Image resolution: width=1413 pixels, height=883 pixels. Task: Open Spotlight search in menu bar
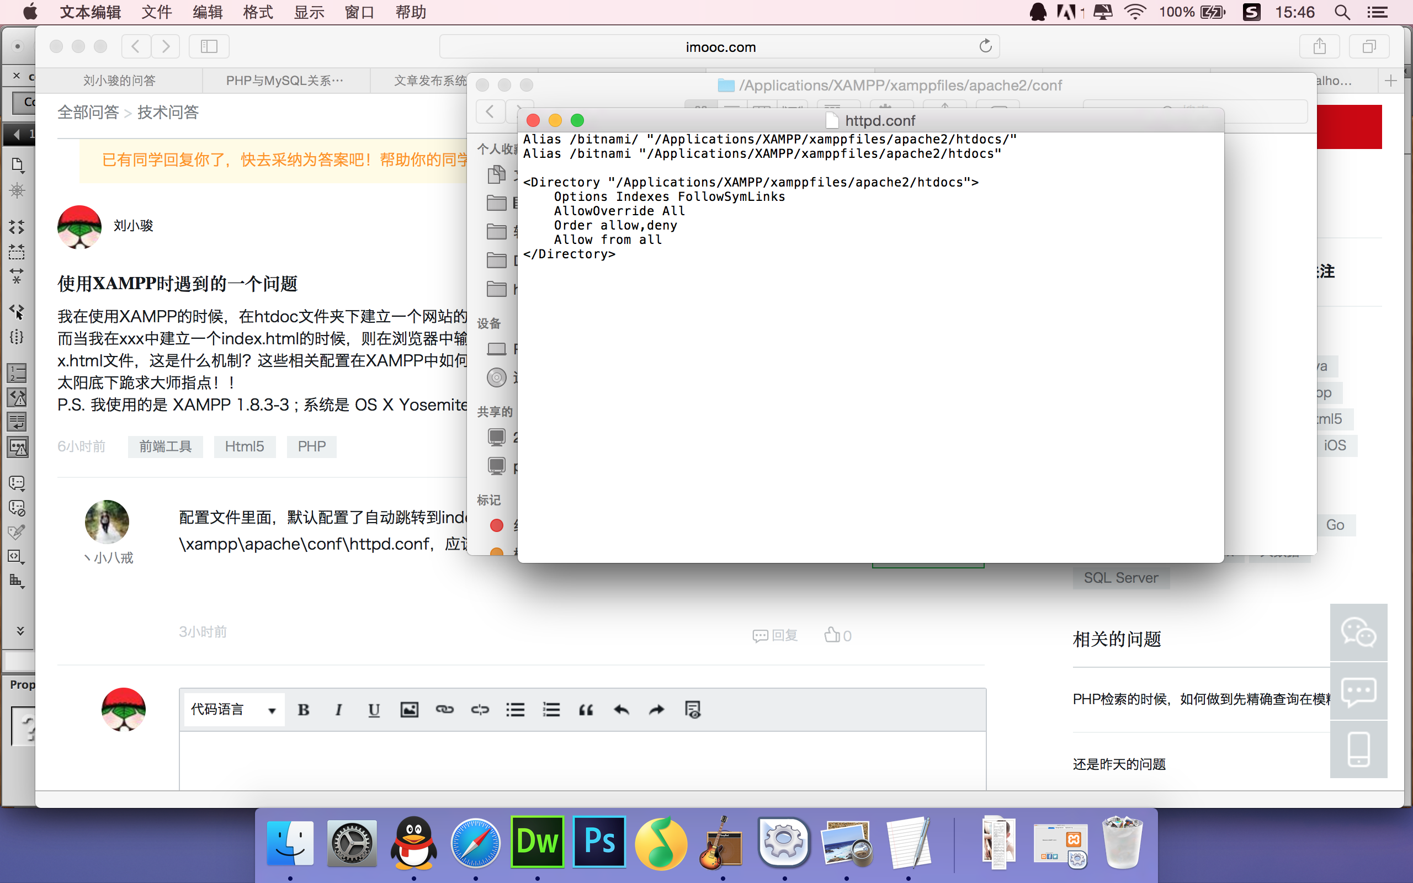[x=1342, y=12]
